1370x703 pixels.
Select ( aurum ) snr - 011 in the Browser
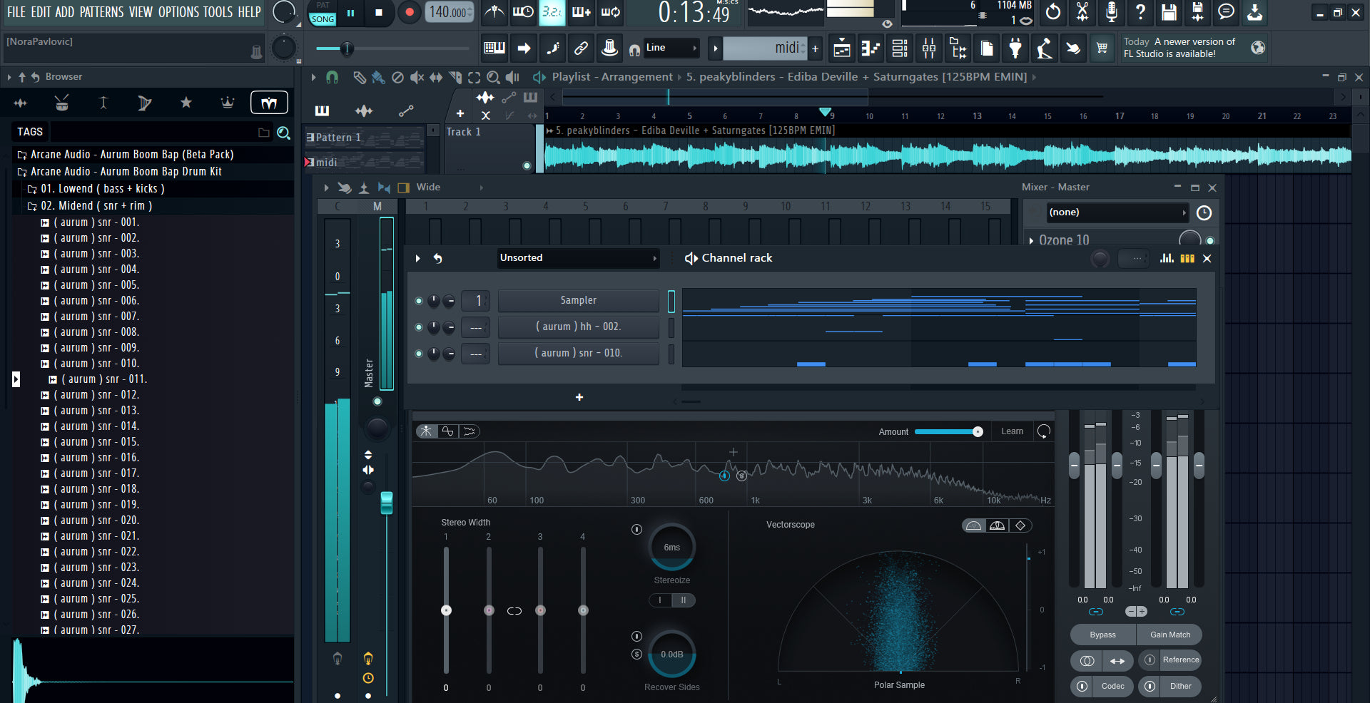105,379
